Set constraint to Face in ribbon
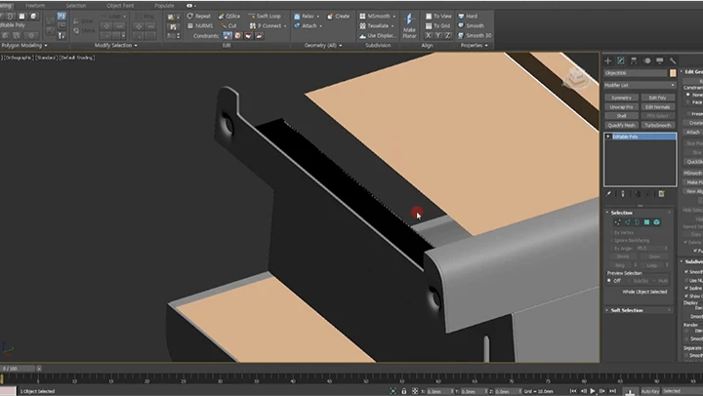The width and height of the screenshot is (703, 396). pos(248,35)
